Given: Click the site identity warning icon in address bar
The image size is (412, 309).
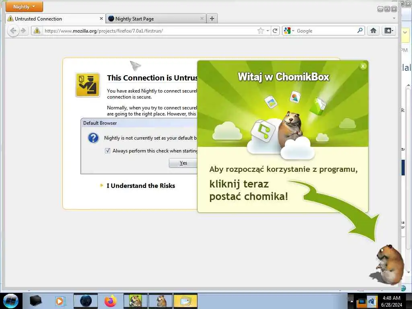Looking at the screenshot, I should 37,31.
